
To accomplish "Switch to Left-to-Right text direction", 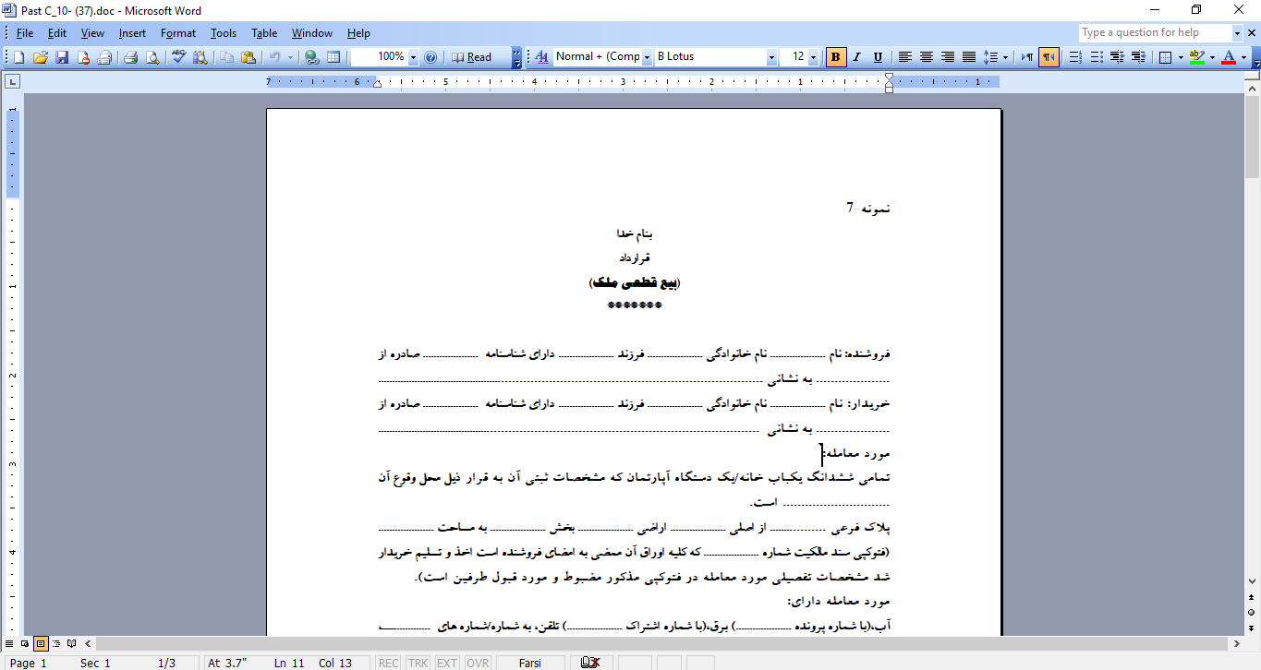I will pyautogui.click(x=1027, y=57).
